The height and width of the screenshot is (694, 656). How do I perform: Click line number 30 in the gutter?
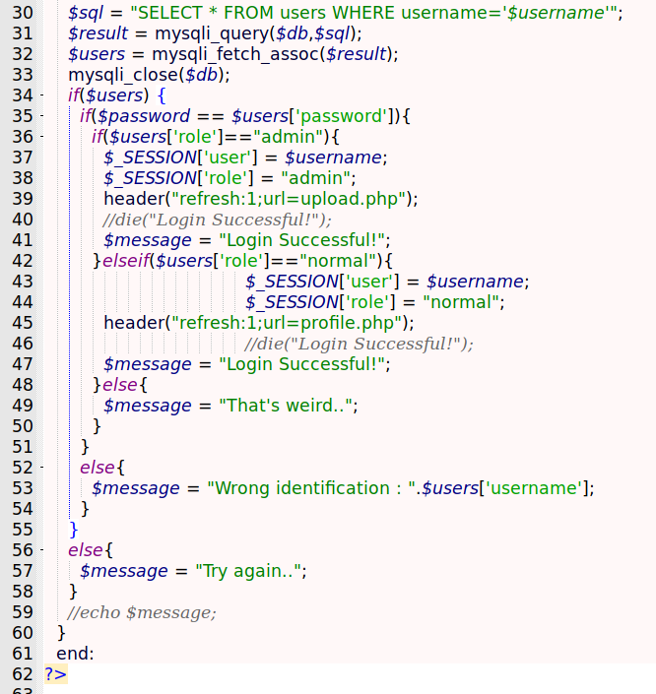coord(23,13)
